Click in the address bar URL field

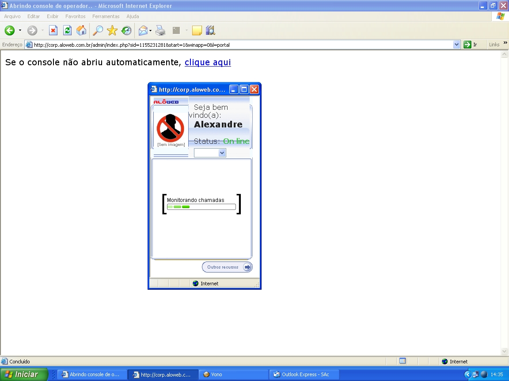[243, 45]
